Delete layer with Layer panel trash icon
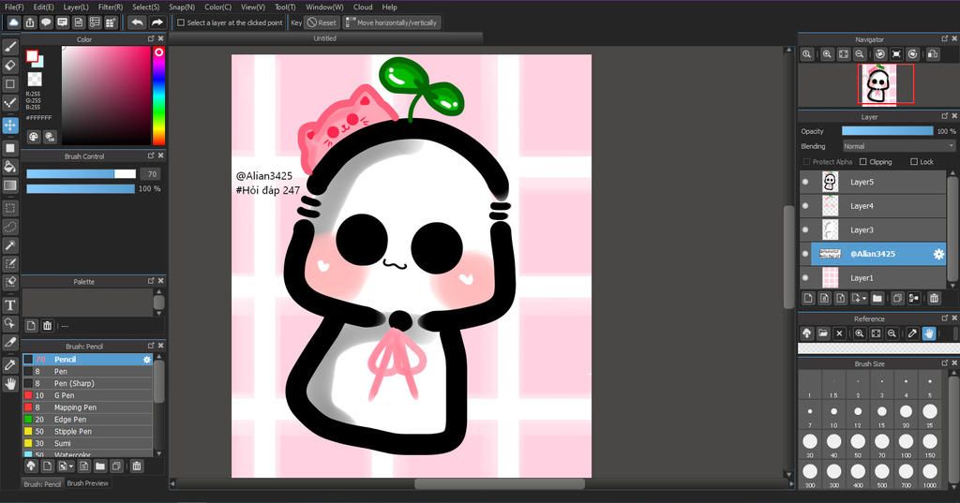Image resolution: width=960 pixels, height=503 pixels. coord(934,299)
